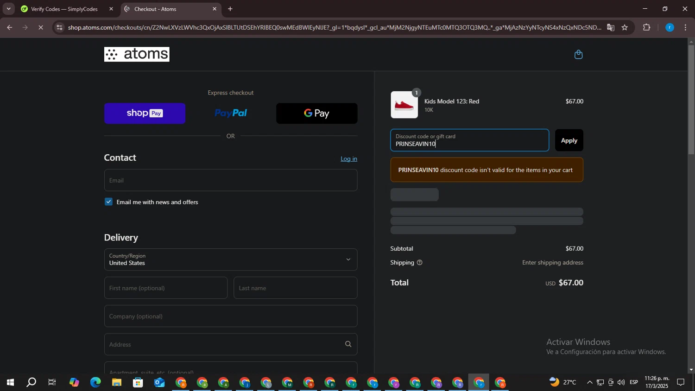The width and height of the screenshot is (695, 391).
Task: Pay with Google Pay button
Action: tap(317, 114)
